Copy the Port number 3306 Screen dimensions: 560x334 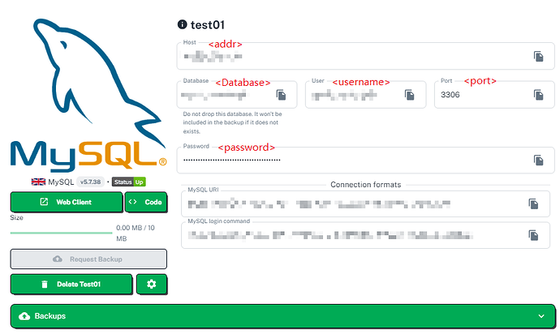pos(539,95)
